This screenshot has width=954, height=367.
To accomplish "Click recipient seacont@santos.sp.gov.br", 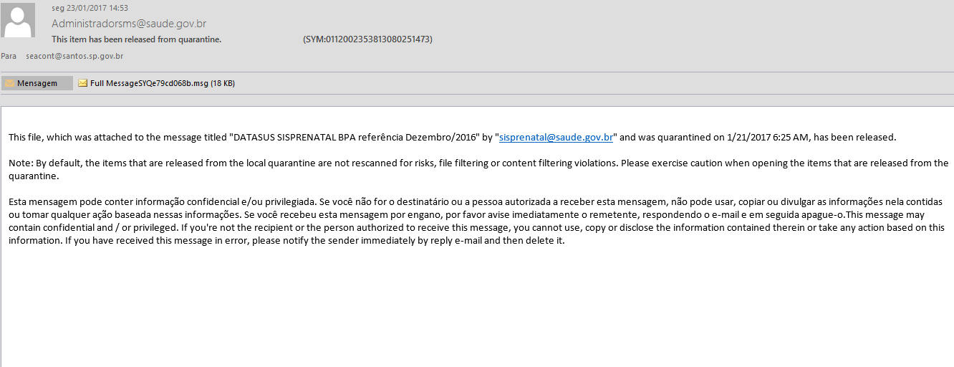I will point(74,56).
